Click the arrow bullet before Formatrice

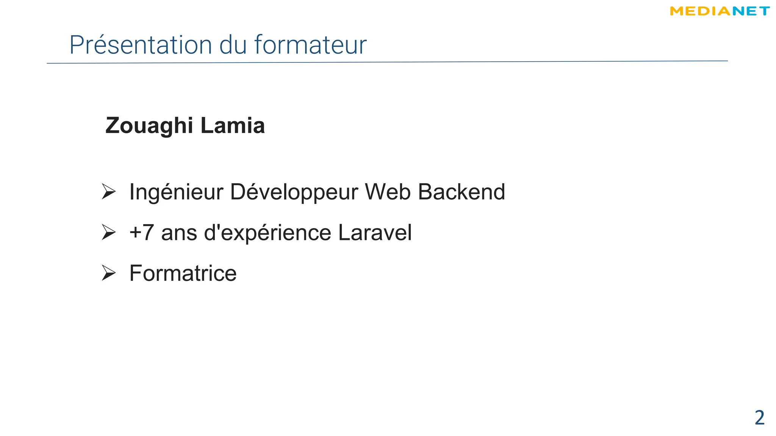(x=108, y=273)
